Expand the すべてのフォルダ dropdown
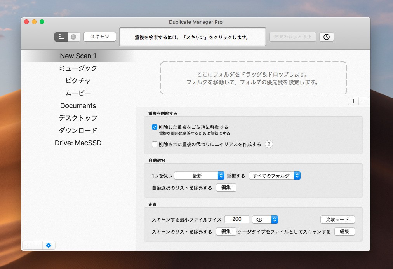This screenshot has width=393, height=269. pos(275,176)
